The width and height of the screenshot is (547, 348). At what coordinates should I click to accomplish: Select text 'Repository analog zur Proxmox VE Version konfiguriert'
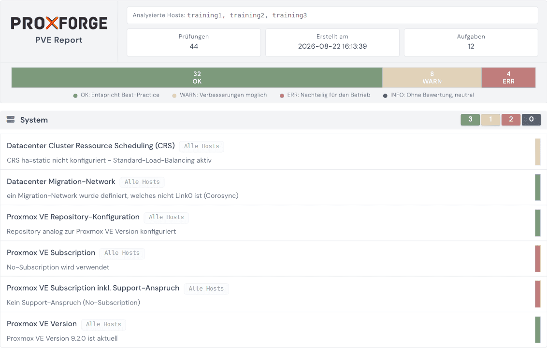(91, 231)
